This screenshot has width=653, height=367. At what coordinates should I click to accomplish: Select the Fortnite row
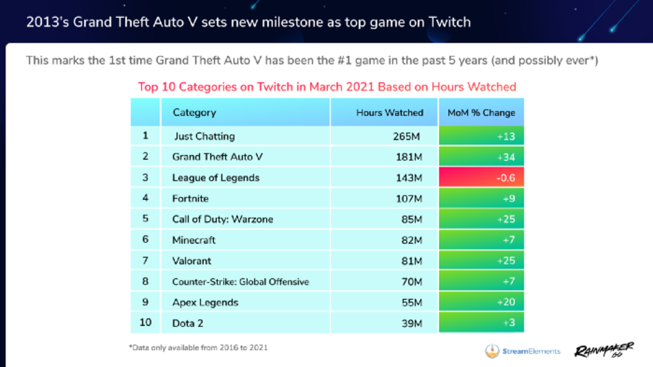pos(328,199)
